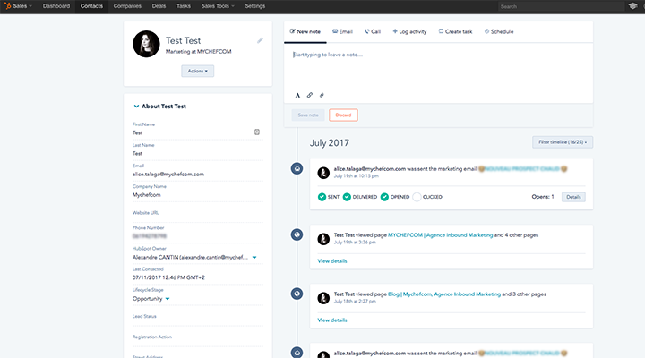The height and width of the screenshot is (358, 645).
Task: Click avatar on MYCHEFCOM page view event
Action: tap(323, 239)
